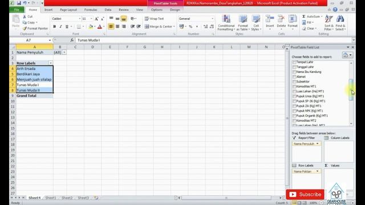This screenshot has height=205, width=365.
Task: Check the Pupuk NPK (Kg) MT1 field
Action: click(x=294, y=111)
